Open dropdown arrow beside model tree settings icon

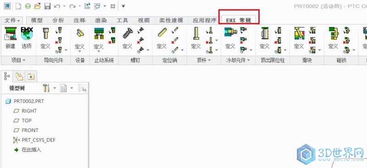55,88
